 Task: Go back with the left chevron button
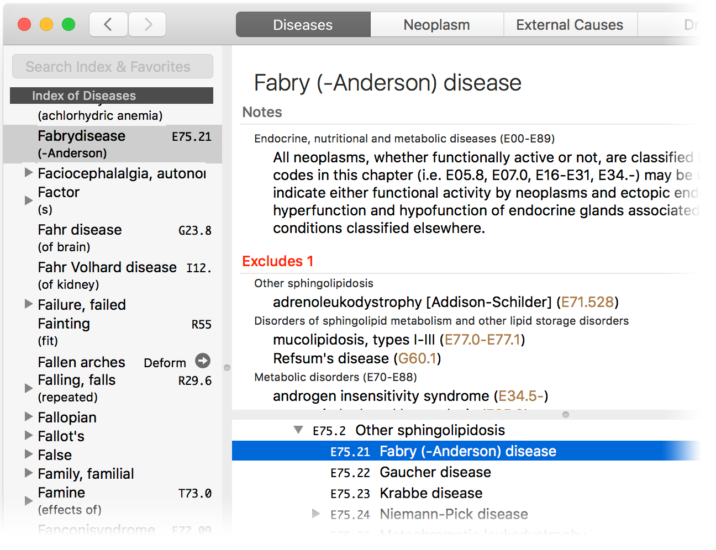pyautogui.click(x=108, y=24)
